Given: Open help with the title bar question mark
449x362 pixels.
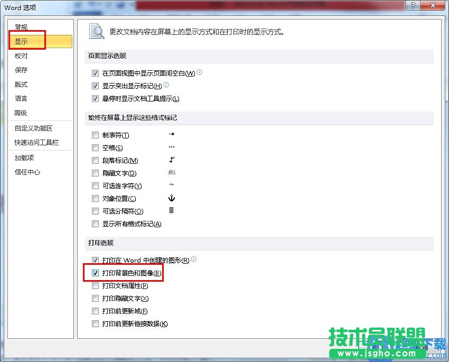Looking at the screenshot, I should (x=413, y=6).
